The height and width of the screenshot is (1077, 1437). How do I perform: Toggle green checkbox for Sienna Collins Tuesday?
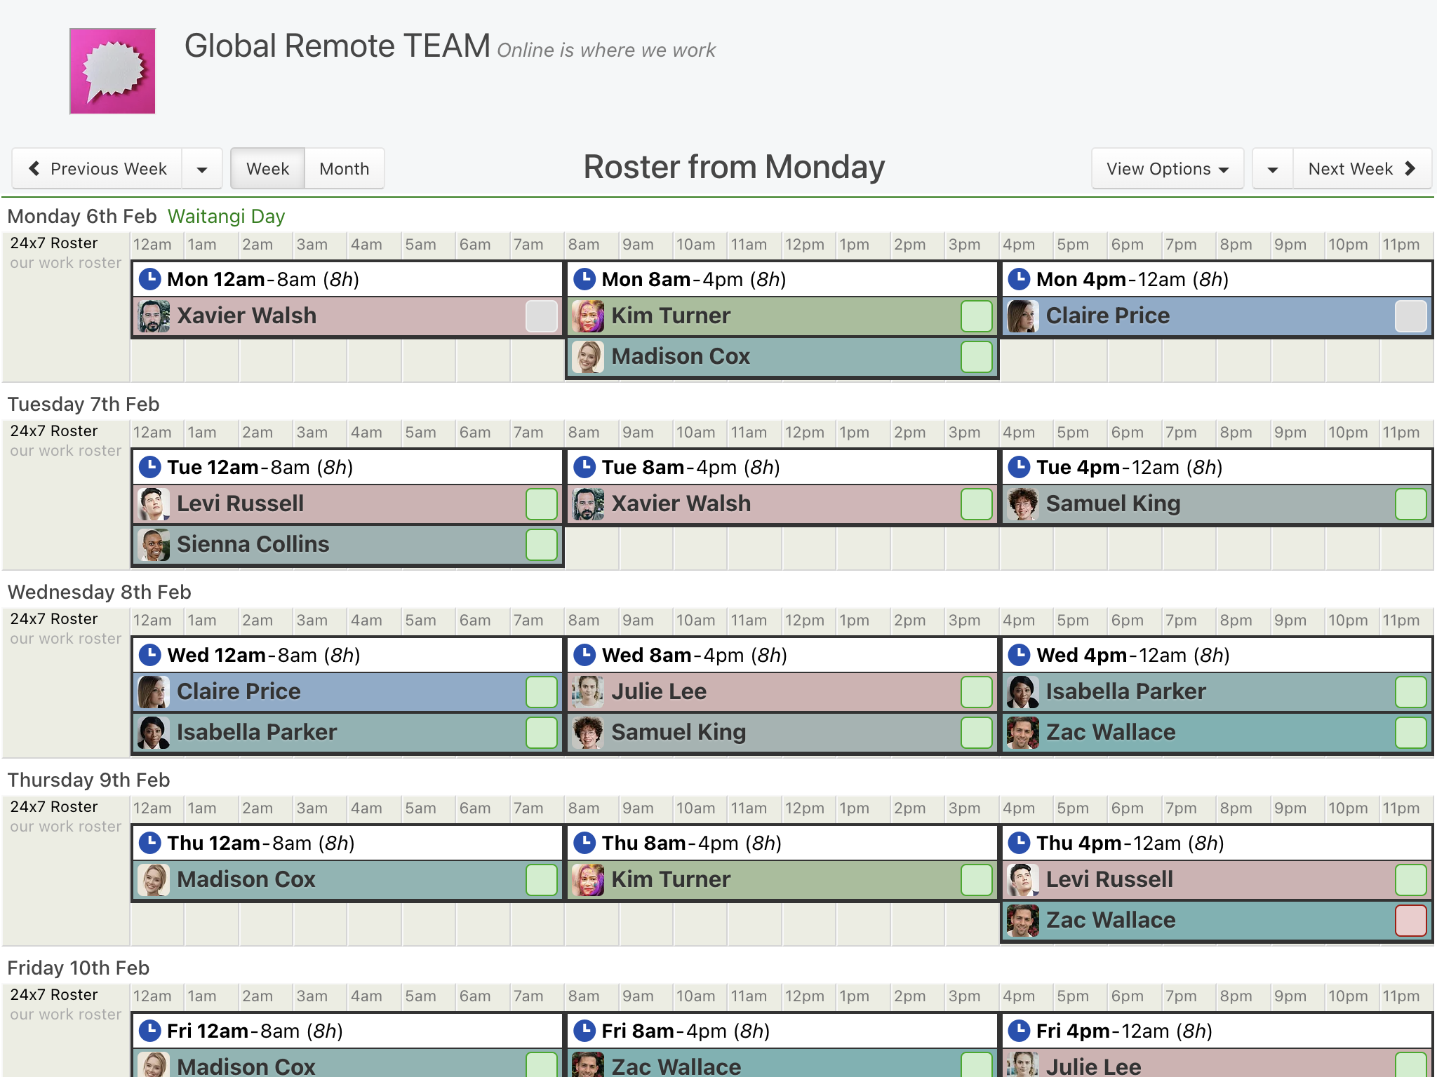tap(541, 545)
